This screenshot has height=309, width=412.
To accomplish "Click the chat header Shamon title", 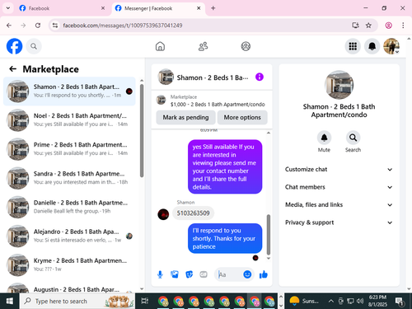I will (x=213, y=77).
